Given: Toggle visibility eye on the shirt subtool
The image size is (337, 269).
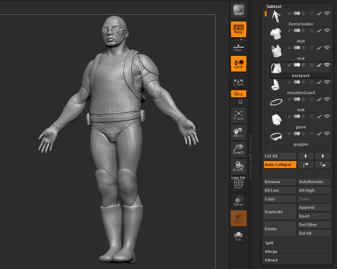Looking at the screenshot, I should (x=327, y=30).
